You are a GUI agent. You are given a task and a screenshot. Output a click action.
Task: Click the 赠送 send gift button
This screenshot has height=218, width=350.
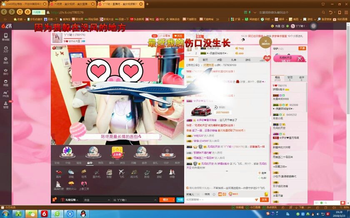[166, 200]
